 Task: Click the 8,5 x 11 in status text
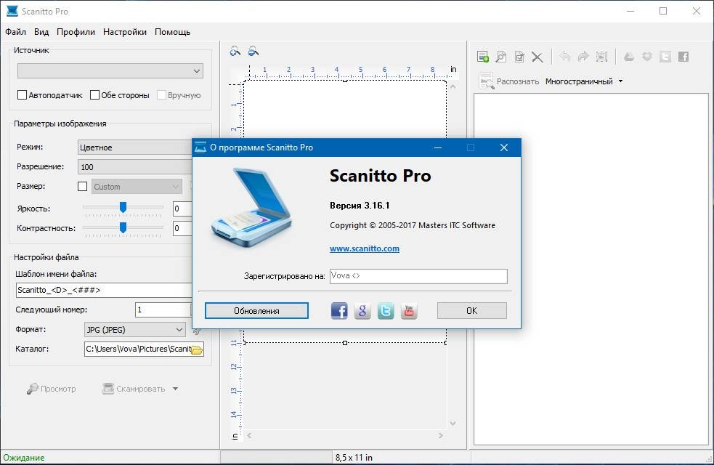[354, 458]
